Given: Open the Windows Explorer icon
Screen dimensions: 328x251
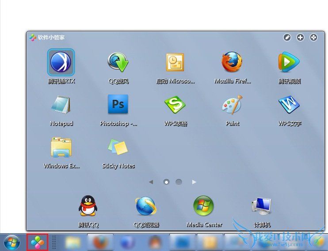Looking at the screenshot, I should (x=61, y=147).
